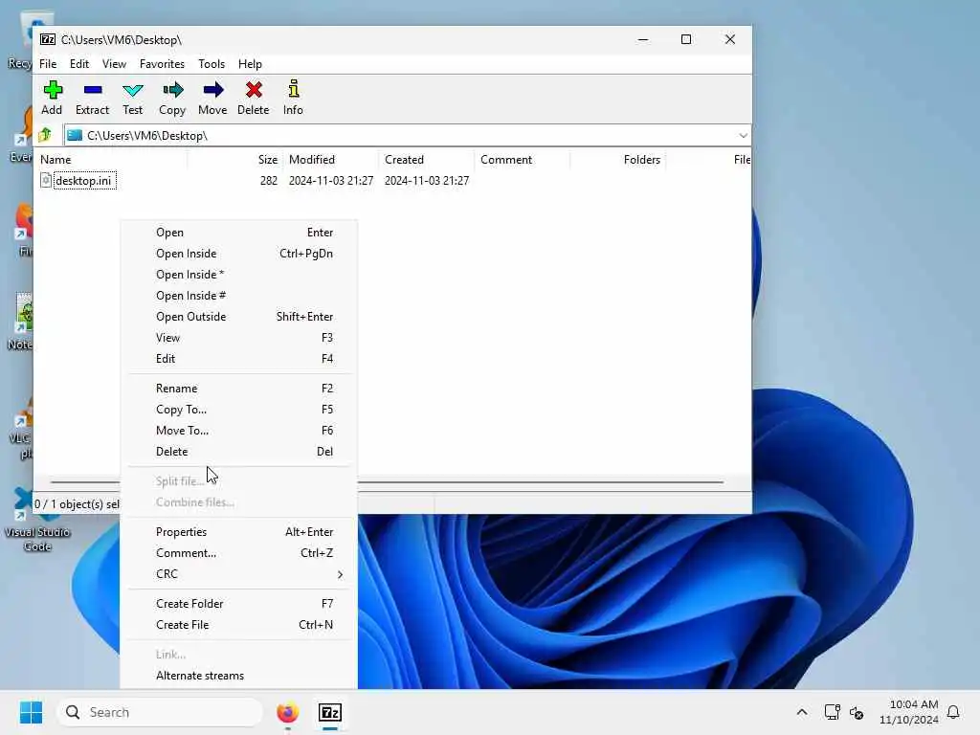Open the Help menu
Screen dimensions: 980x735
pyautogui.click(x=250, y=64)
